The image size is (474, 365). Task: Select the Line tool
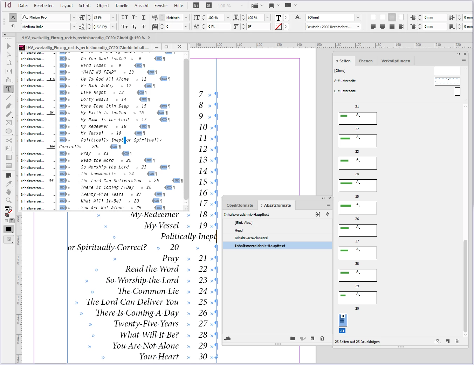[9, 97]
